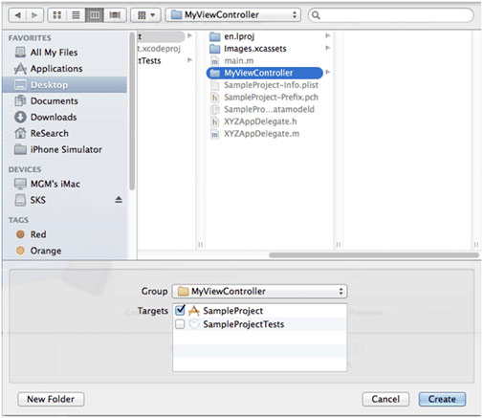The width and height of the screenshot is (483, 418).
Task: Open the item arrangement dropdown
Action: [145, 15]
